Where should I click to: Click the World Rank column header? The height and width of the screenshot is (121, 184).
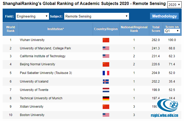click(x=11, y=29)
